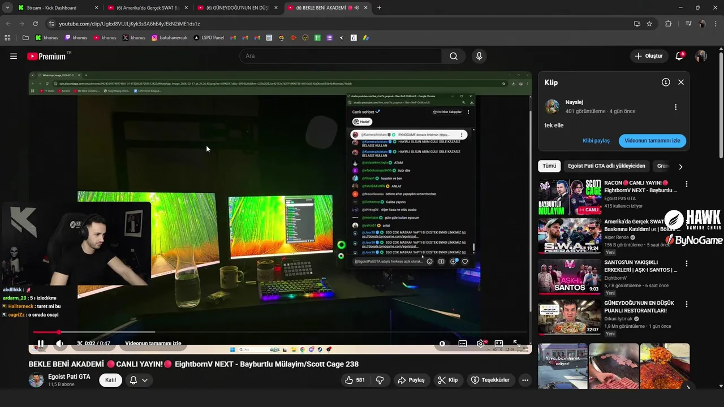724x407 pixels.
Task: Open the Kick khonus bookmark
Action: click(47, 38)
